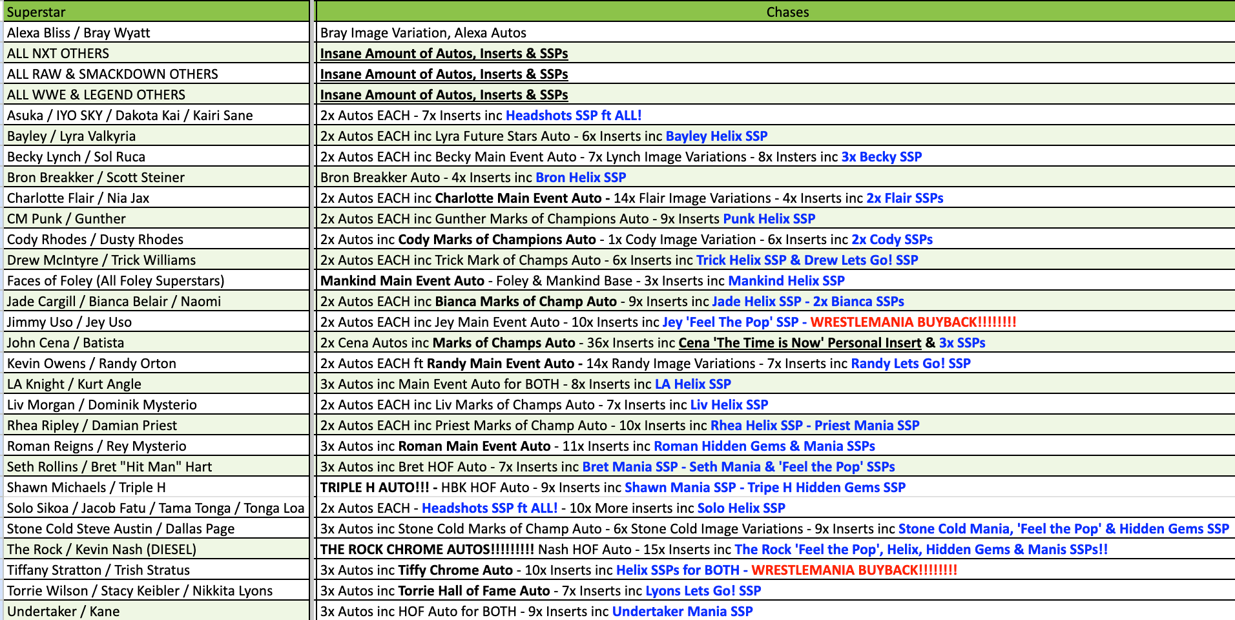This screenshot has height=620, width=1235.
Task: Select the CM Punk / Gunther cell
Action: coord(156,218)
